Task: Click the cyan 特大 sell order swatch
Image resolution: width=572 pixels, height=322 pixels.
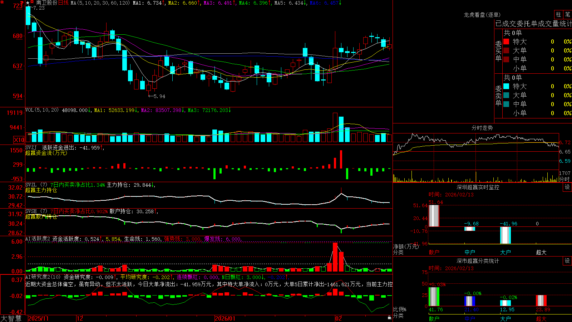Action: pos(506,86)
